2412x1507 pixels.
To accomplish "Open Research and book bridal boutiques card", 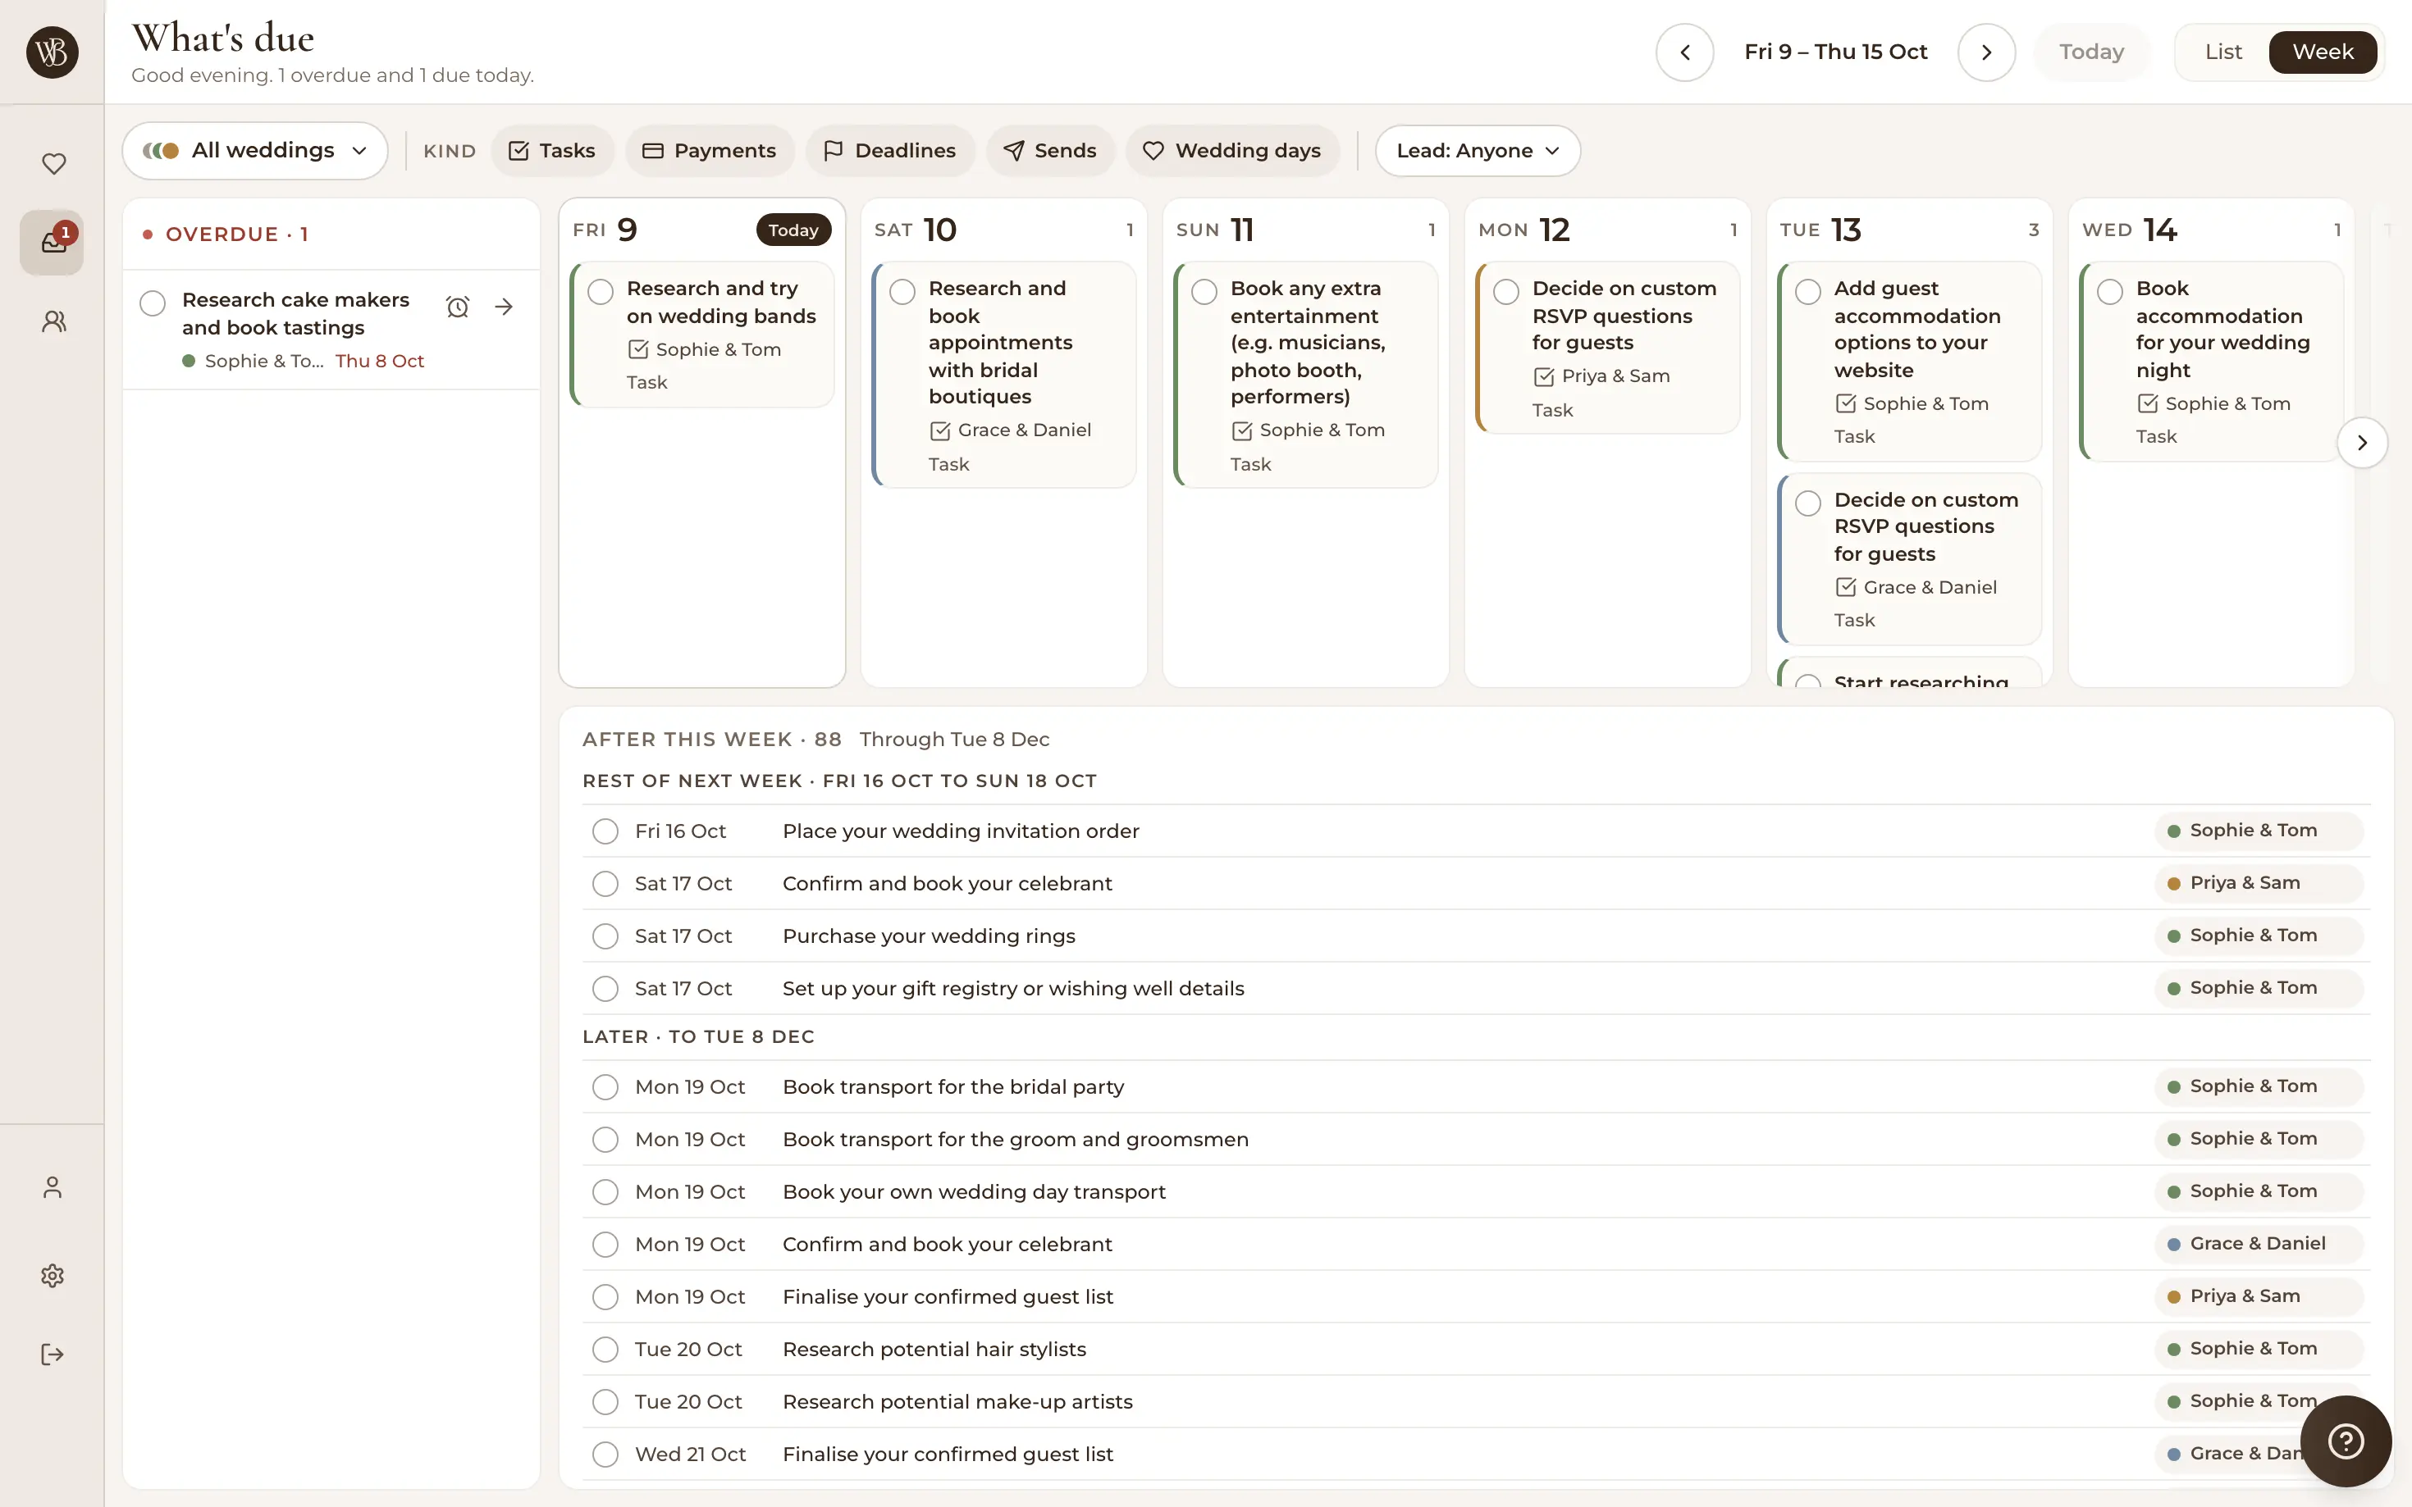I will [x=1003, y=375].
